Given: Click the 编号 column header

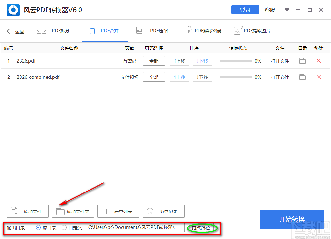Looking at the screenshot, I should click(9, 48).
